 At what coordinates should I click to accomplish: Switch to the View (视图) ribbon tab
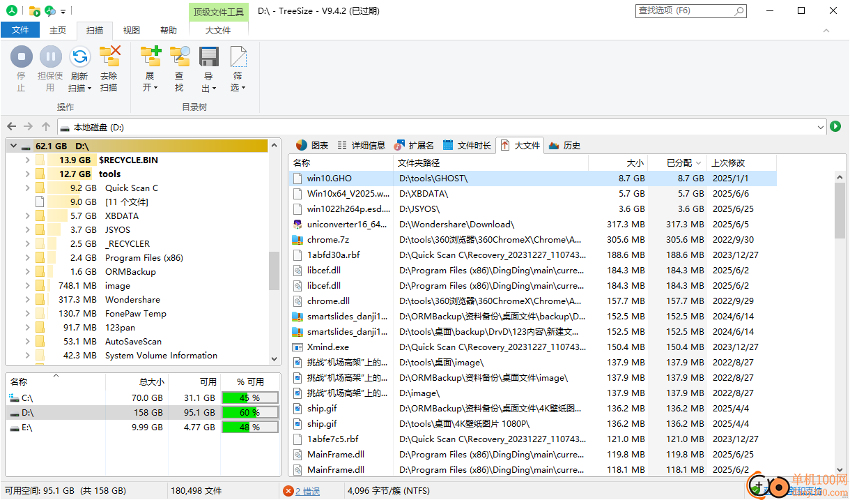132,30
